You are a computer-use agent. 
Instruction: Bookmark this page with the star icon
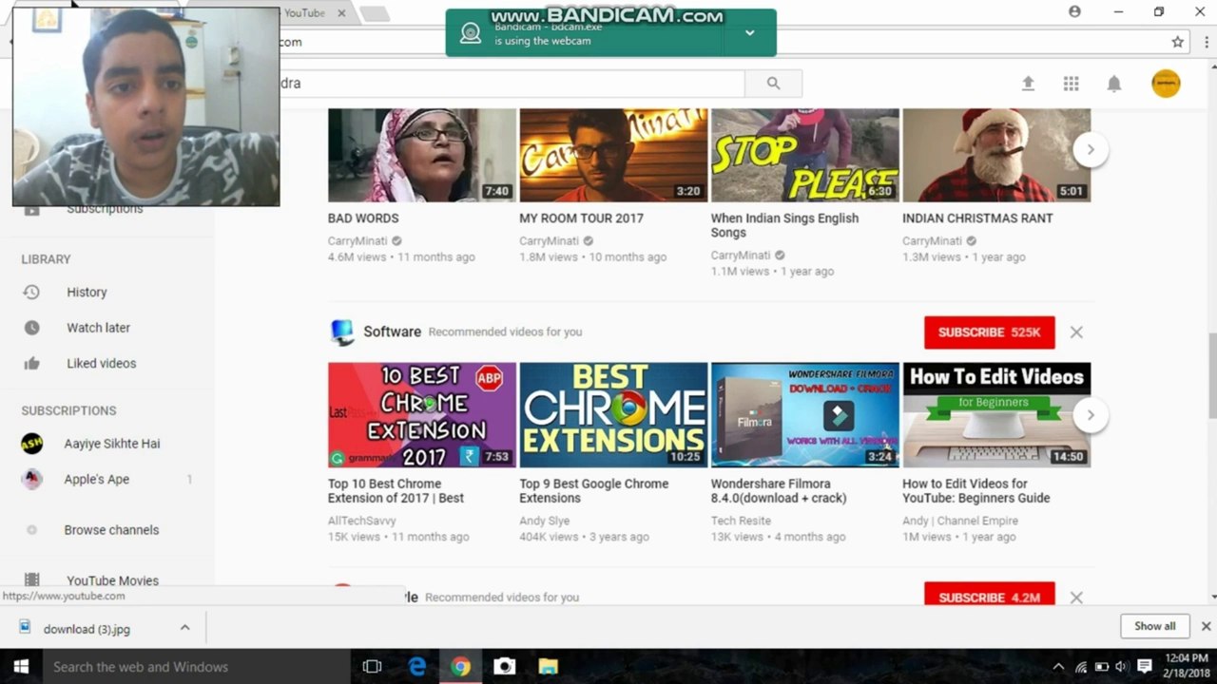click(x=1178, y=42)
